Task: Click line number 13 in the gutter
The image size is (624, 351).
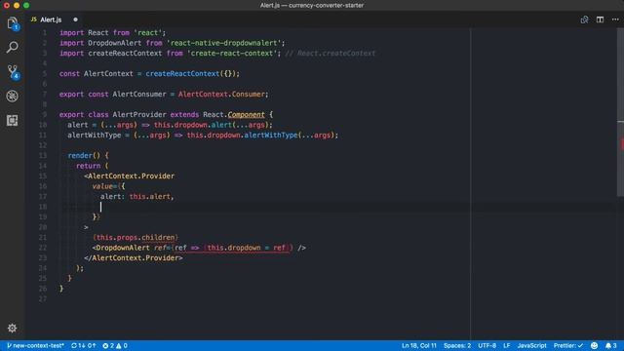Action: pyautogui.click(x=43, y=156)
